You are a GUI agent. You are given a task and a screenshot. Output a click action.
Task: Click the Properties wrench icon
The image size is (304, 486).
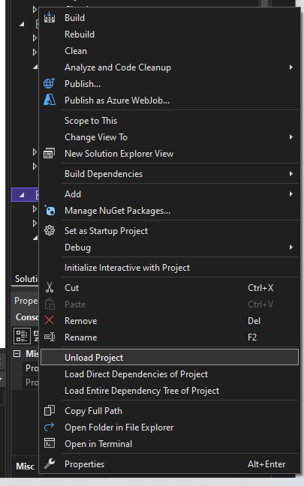coord(50,463)
